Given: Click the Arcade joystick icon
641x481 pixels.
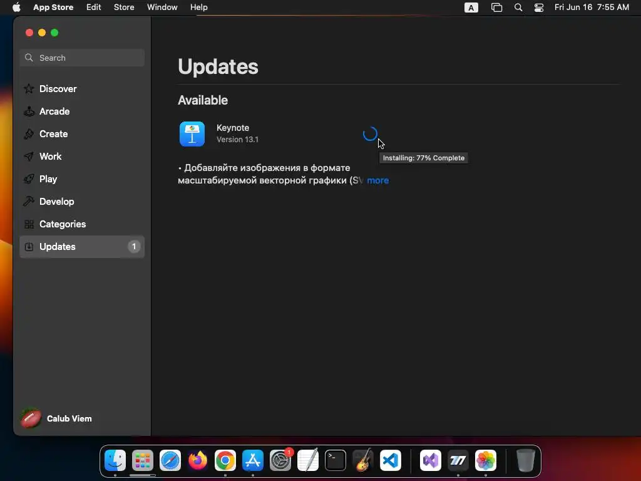Looking at the screenshot, I should coord(29,111).
